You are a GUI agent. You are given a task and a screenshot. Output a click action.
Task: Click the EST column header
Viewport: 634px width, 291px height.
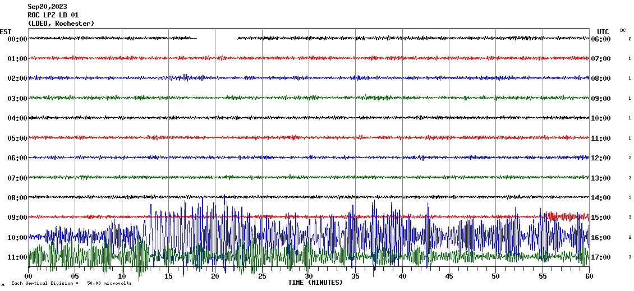click(6, 31)
